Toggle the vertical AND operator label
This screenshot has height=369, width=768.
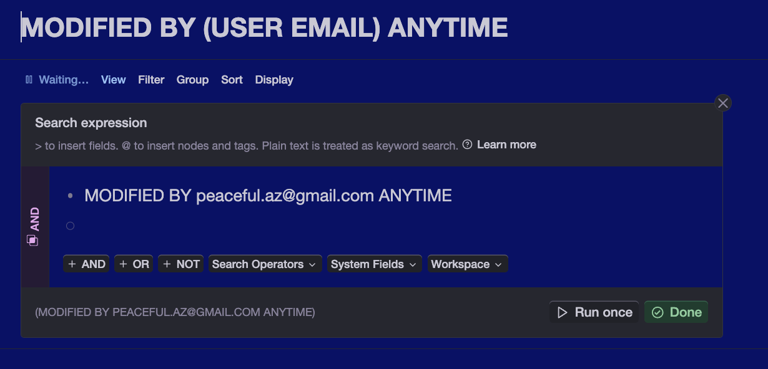(34, 219)
